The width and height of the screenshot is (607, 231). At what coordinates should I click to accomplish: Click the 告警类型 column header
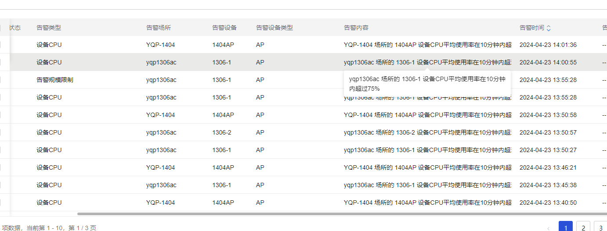49,28
